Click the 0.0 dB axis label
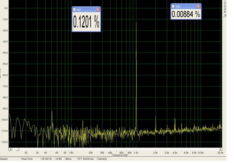This screenshot has height=163, width=234. [x=6, y=8]
